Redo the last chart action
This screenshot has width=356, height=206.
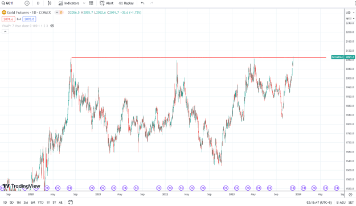[152, 3]
